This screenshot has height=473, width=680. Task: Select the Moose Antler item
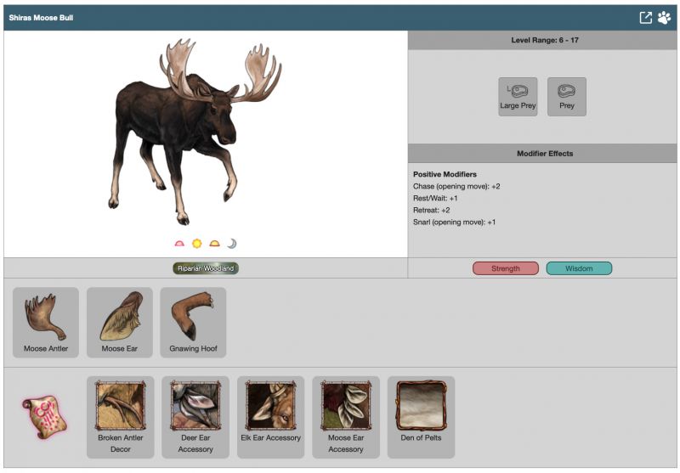46,322
